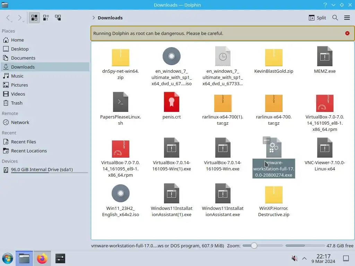Toggle selection marker on vmware-workstation file
The image size is (355, 266).
point(267,140)
